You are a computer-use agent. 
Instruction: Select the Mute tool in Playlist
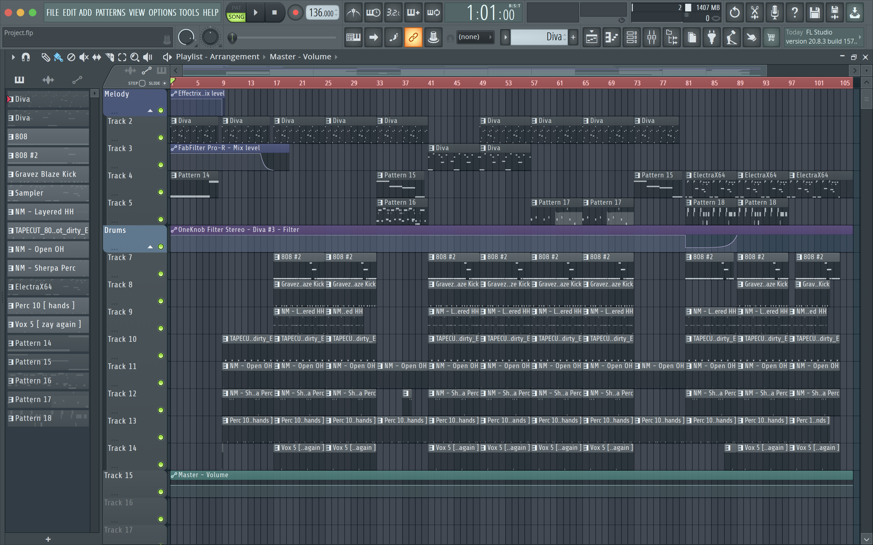pos(84,57)
